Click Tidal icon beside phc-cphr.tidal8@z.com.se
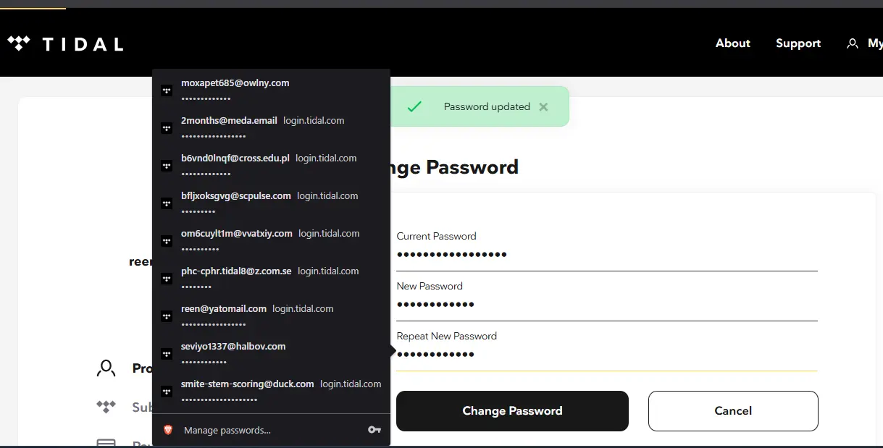This screenshot has height=448, width=883. [167, 279]
